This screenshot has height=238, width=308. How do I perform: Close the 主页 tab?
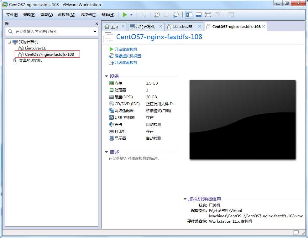click(x=123, y=26)
